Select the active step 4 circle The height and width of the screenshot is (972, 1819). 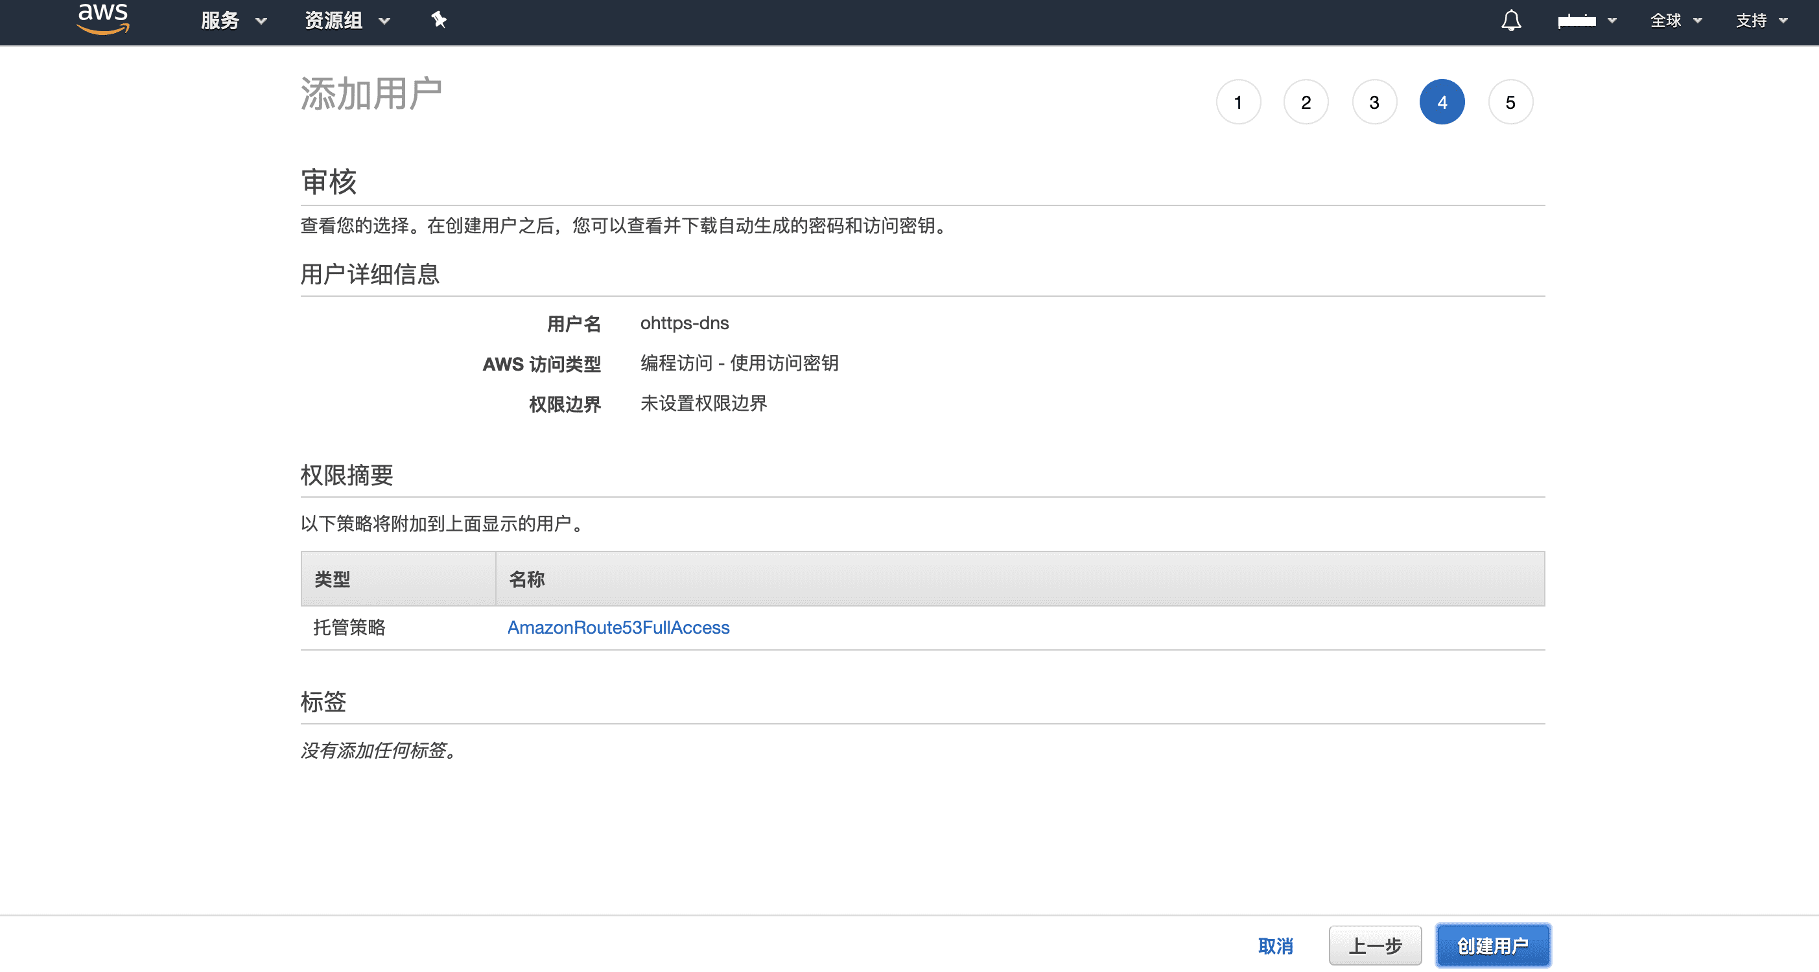(1442, 102)
